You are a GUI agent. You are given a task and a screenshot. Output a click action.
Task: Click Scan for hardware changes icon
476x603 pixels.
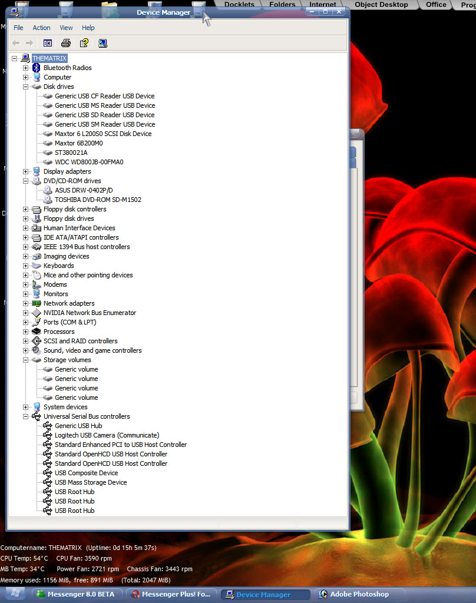pyautogui.click(x=103, y=43)
